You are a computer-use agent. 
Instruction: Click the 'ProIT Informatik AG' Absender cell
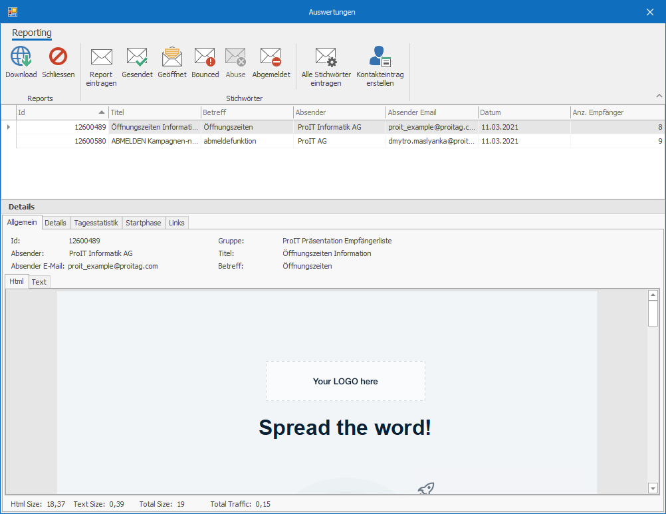point(340,127)
